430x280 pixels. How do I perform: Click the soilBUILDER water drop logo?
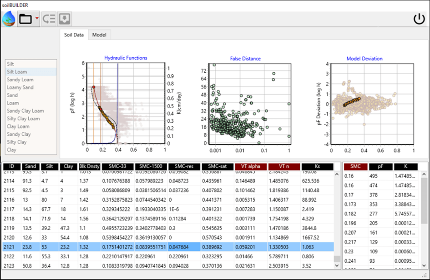tap(9, 19)
